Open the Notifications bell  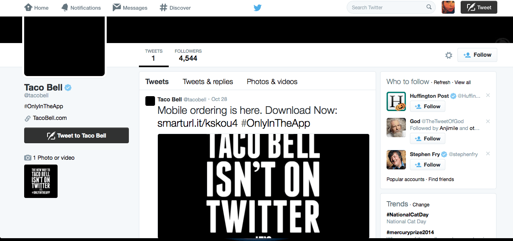pyautogui.click(x=81, y=7)
